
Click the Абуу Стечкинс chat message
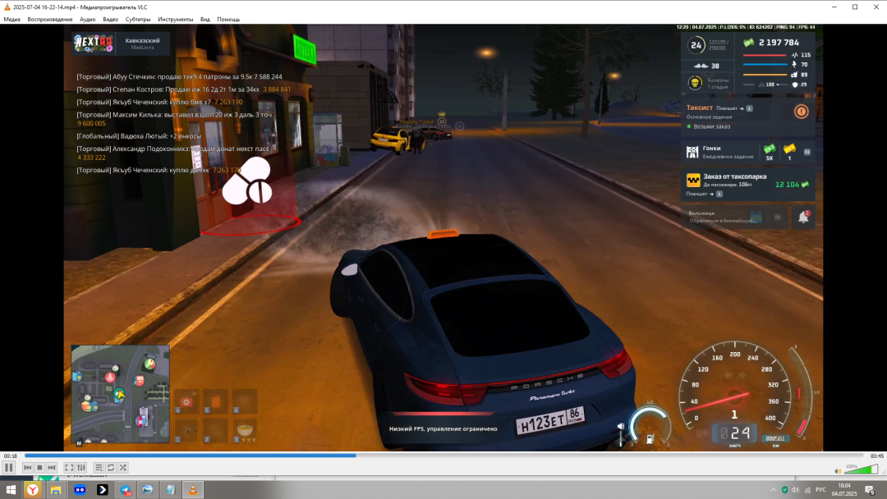pyautogui.click(x=179, y=77)
